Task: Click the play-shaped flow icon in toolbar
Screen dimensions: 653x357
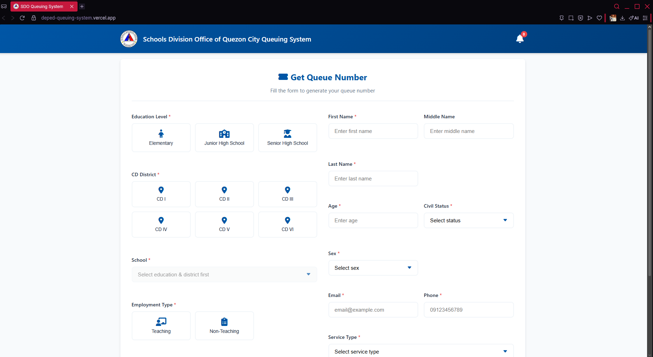Action: click(590, 18)
